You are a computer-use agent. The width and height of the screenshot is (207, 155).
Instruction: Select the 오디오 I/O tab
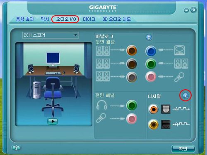pyautogui.click(x=66, y=19)
